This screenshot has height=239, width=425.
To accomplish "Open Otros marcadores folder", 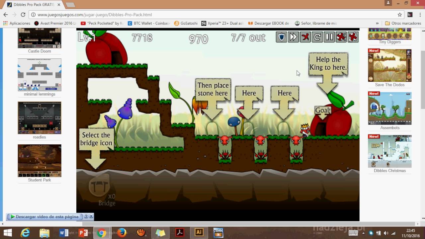I will point(403,23).
